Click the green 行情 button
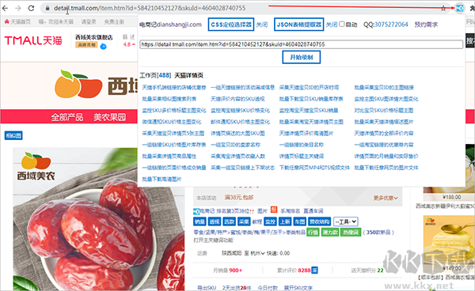 [x=313, y=232]
